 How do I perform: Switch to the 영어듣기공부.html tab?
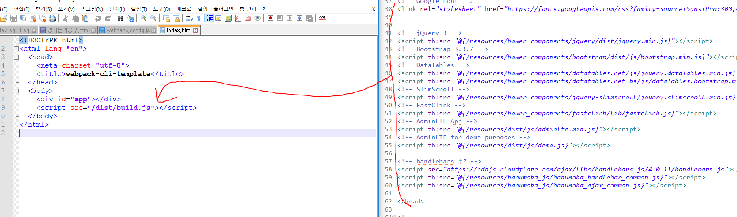(x=68, y=30)
